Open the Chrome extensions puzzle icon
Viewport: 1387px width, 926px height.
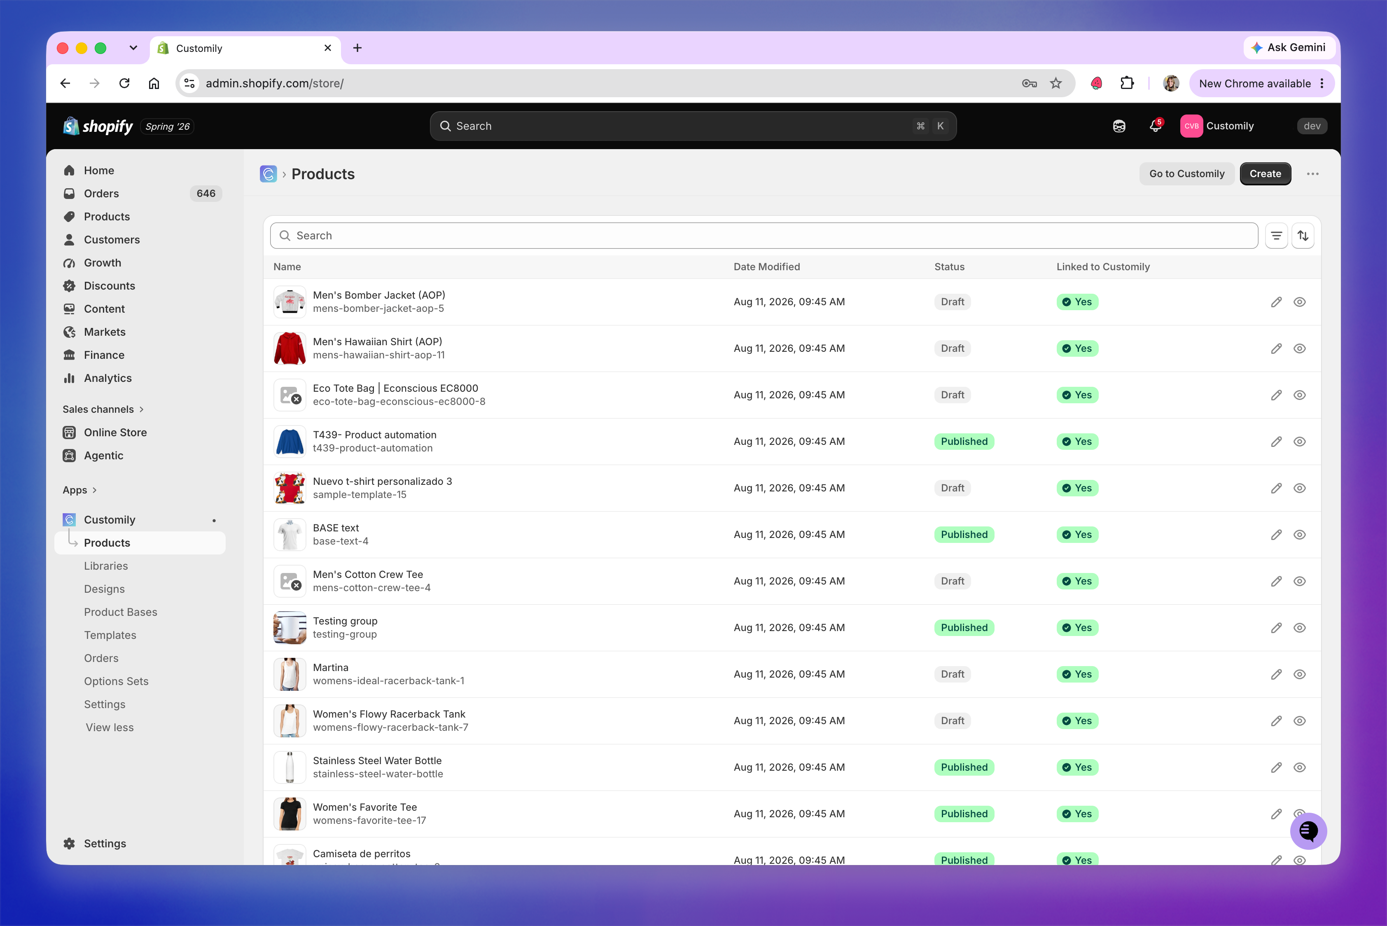(x=1127, y=83)
